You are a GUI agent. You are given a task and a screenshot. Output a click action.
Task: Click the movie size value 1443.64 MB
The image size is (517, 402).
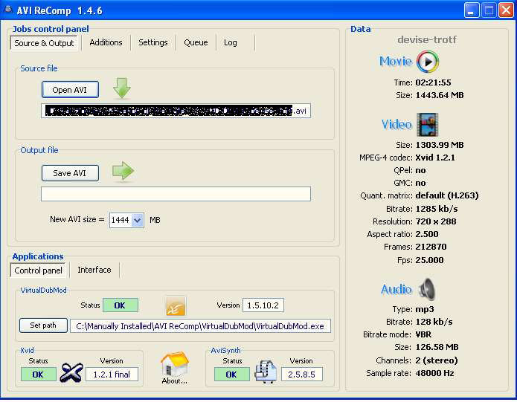click(440, 95)
